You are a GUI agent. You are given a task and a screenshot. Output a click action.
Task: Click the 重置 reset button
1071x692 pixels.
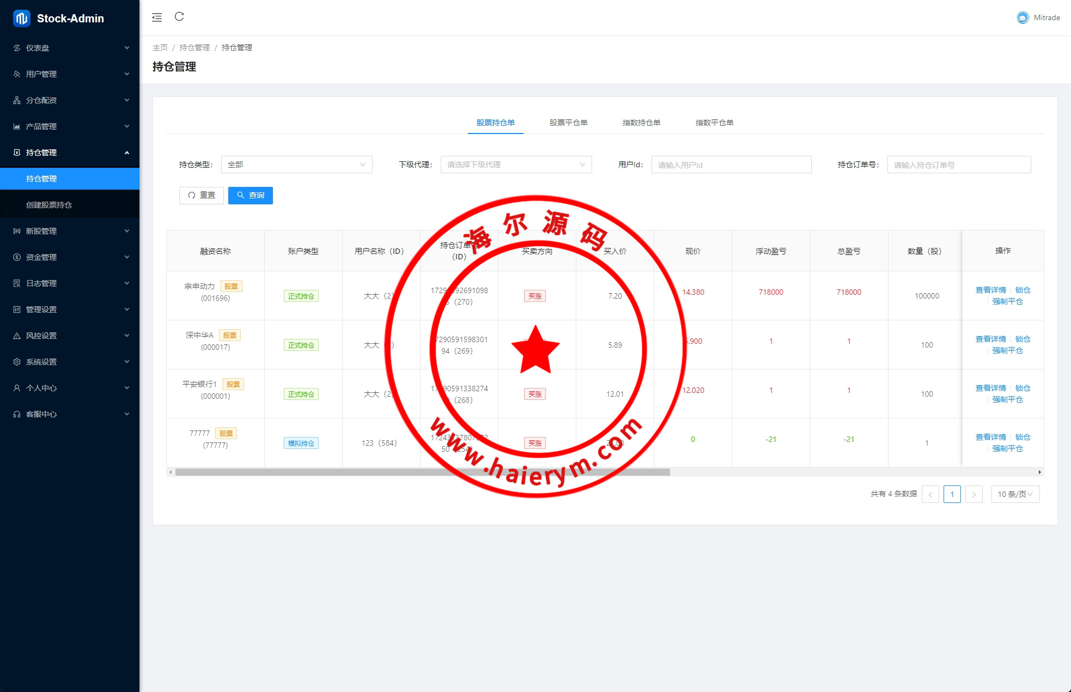(x=202, y=195)
